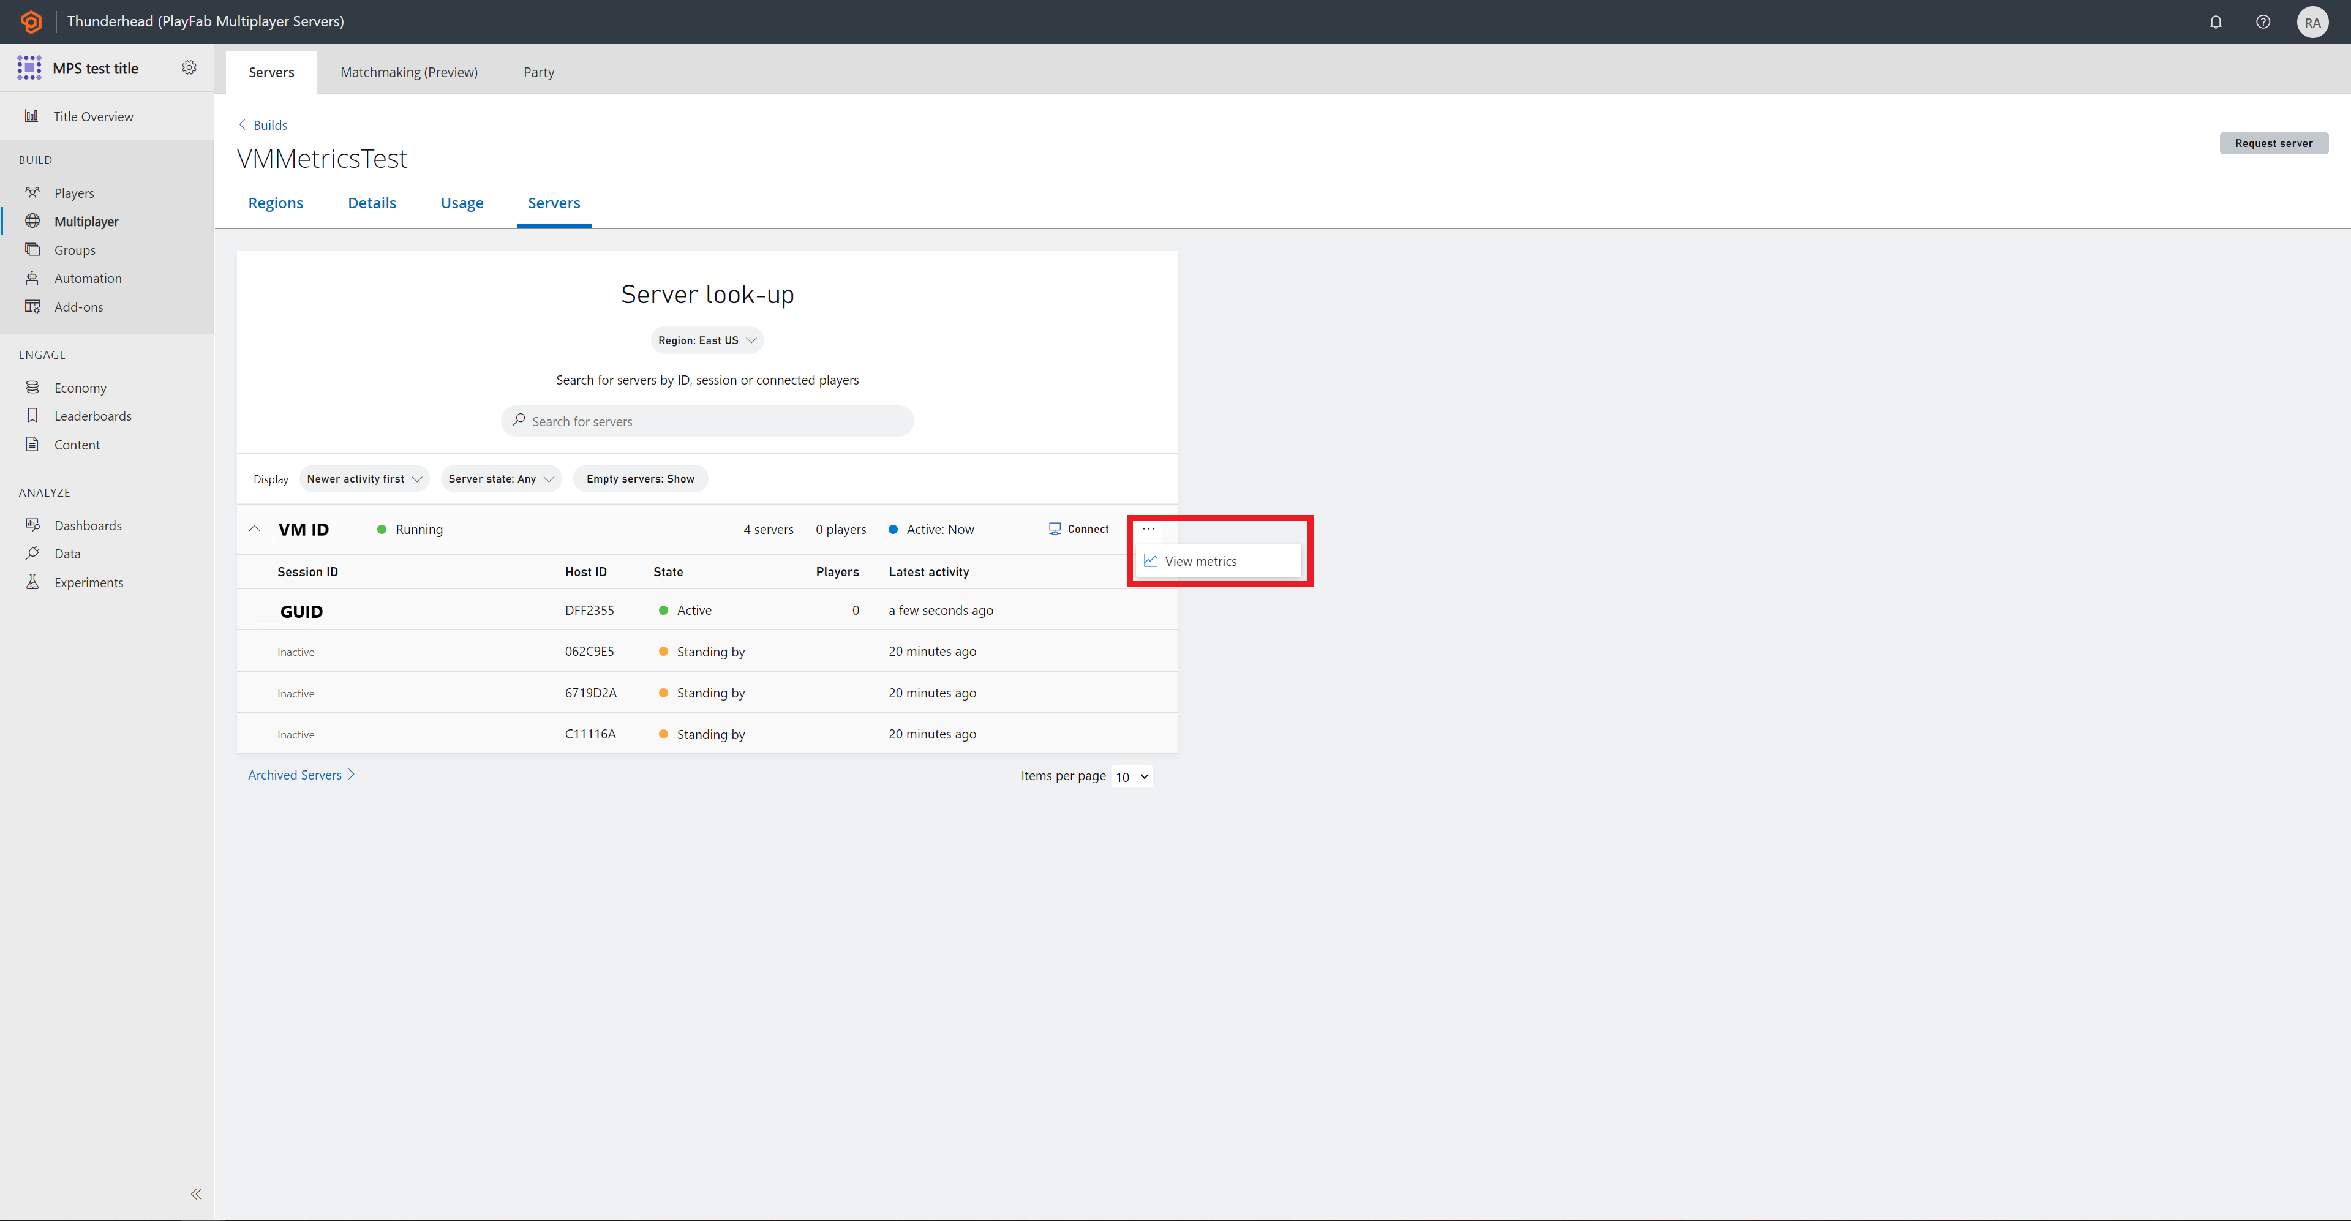The height and width of the screenshot is (1221, 2351).
Task: Switch to Matchmaking (Preview) tab
Action: pyautogui.click(x=409, y=72)
